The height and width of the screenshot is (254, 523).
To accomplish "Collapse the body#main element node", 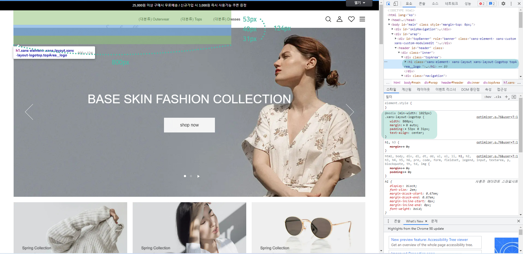I will (x=389, y=25).
